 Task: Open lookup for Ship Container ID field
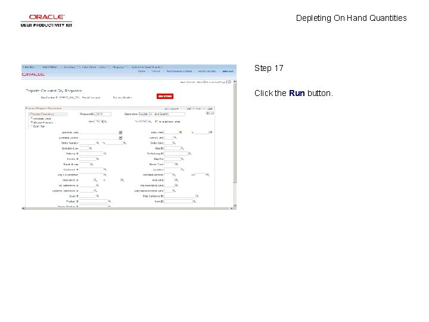[x=197, y=196]
